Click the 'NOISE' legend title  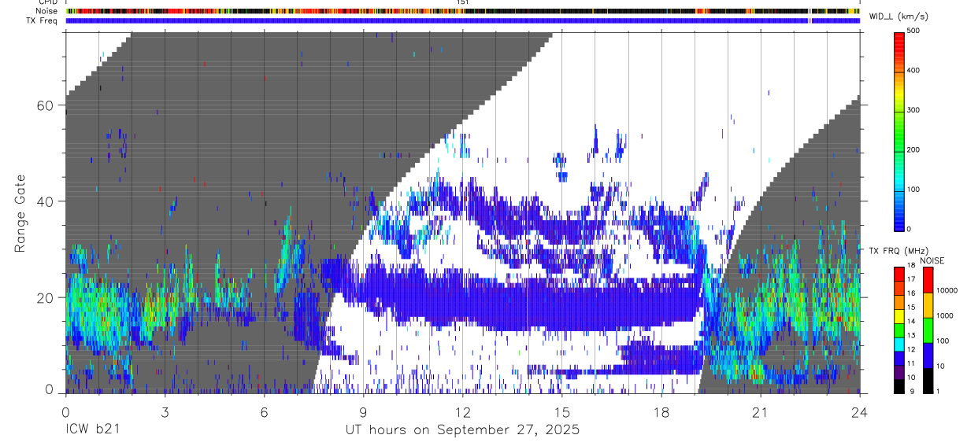(934, 260)
